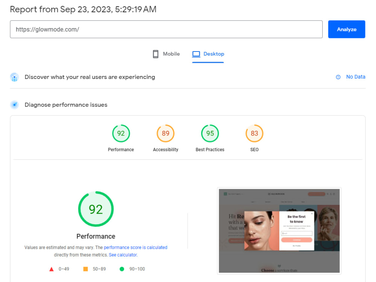Viewport: 376px width, 282px height.
Task: Select the Desktop monitor icon
Action: click(196, 54)
